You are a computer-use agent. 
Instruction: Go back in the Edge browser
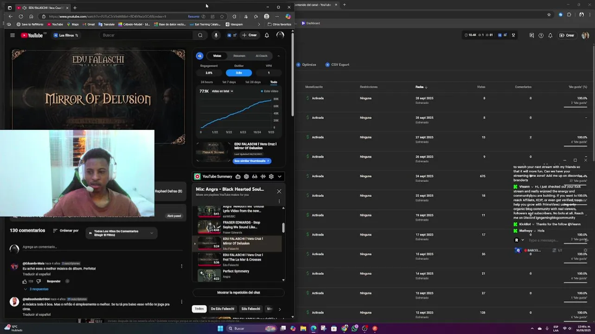click(x=10, y=16)
